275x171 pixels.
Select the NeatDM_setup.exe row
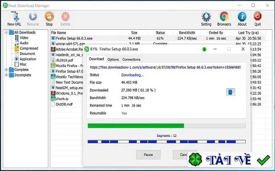click(x=67, y=88)
